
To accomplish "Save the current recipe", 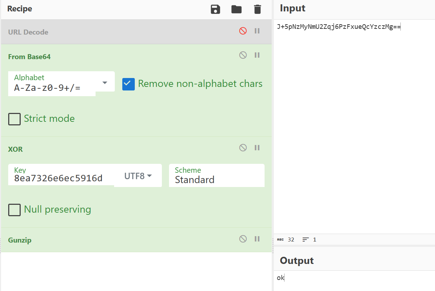I will 215,9.
